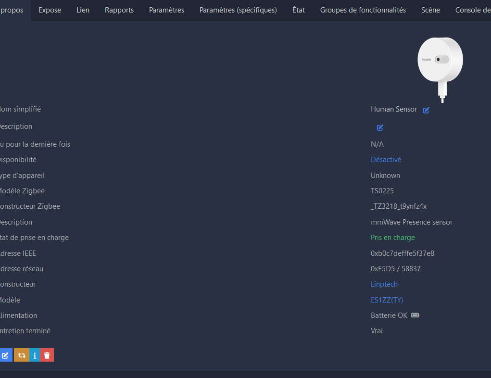This screenshot has height=378, width=491.
Task: Open the Expose tab
Action: 50,10
